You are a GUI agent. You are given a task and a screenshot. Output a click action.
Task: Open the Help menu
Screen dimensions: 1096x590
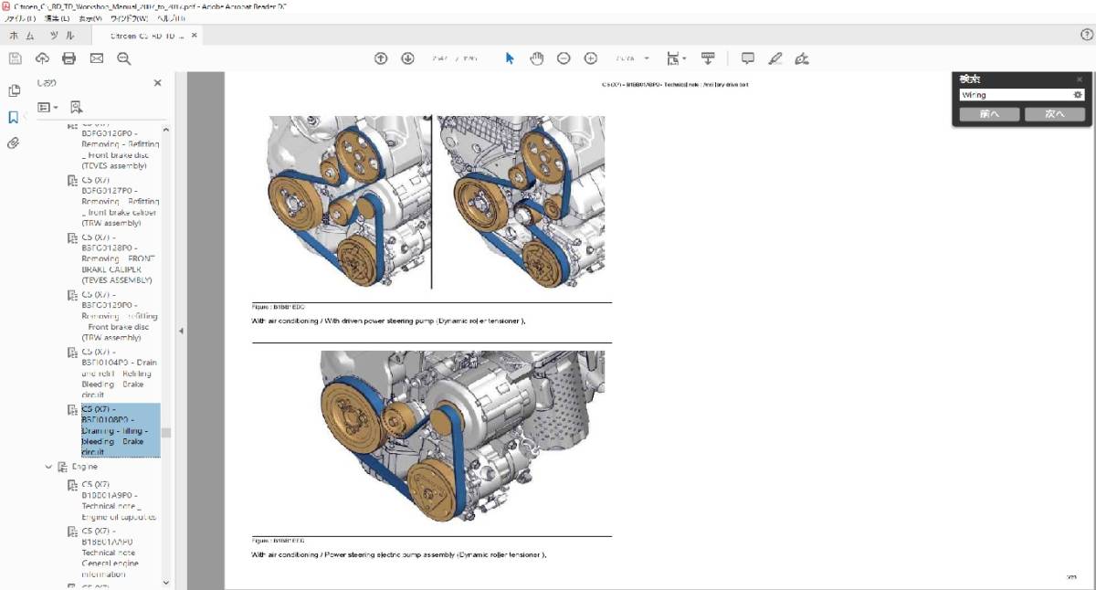[170, 18]
